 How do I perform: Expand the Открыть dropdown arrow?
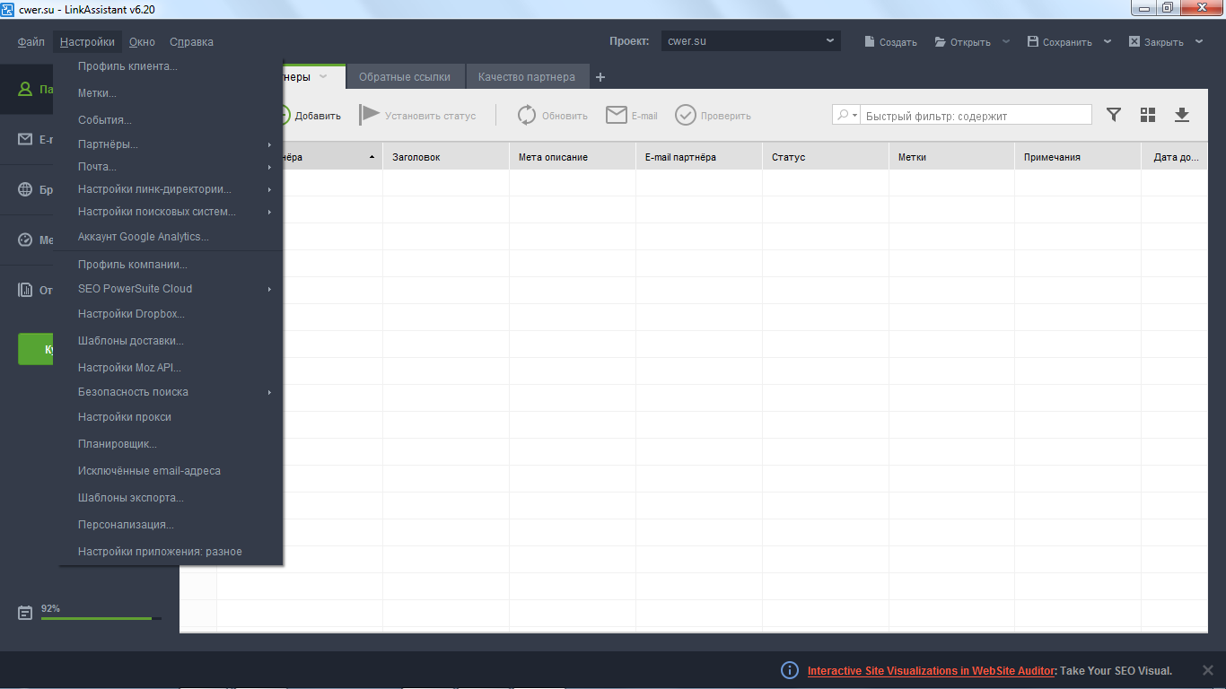tap(1006, 41)
